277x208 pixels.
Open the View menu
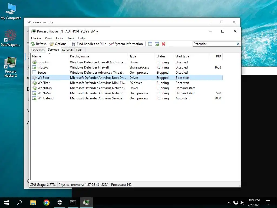click(48, 38)
